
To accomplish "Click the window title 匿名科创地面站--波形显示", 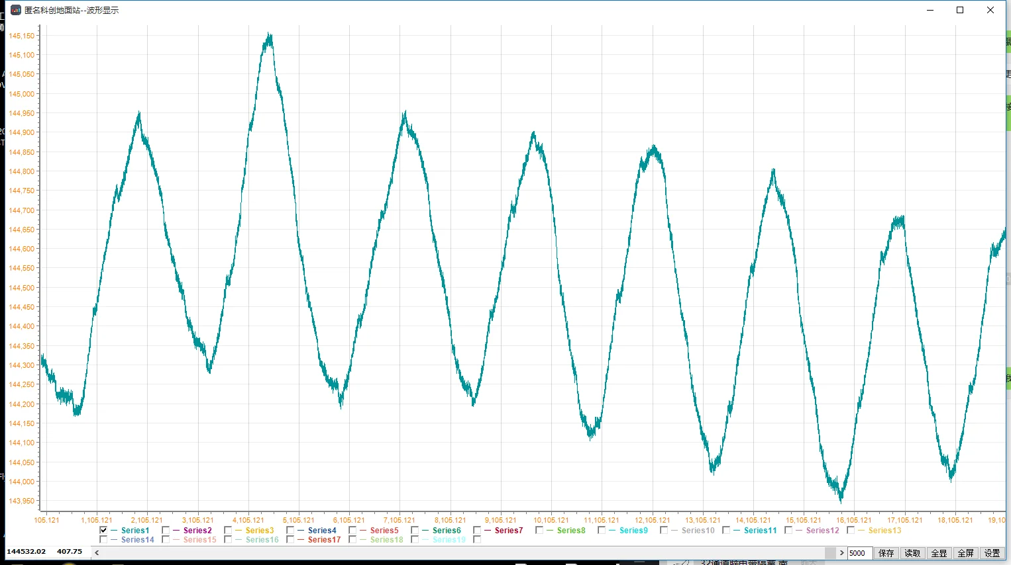I will pyautogui.click(x=72, y=10).
